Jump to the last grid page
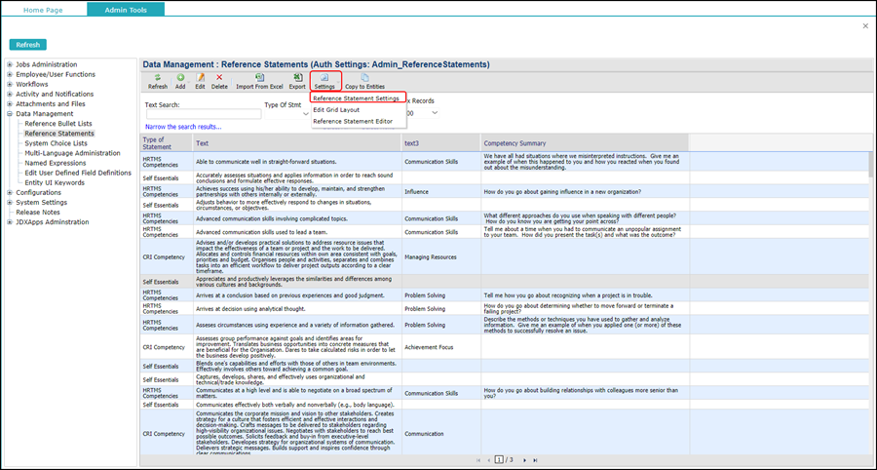Image resolution: width=877 pixels, height=470 pixels. point(536,459)
